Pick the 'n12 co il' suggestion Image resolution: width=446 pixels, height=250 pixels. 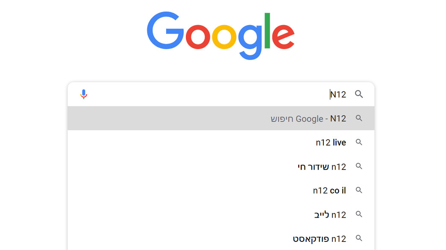tap(329, 190)
